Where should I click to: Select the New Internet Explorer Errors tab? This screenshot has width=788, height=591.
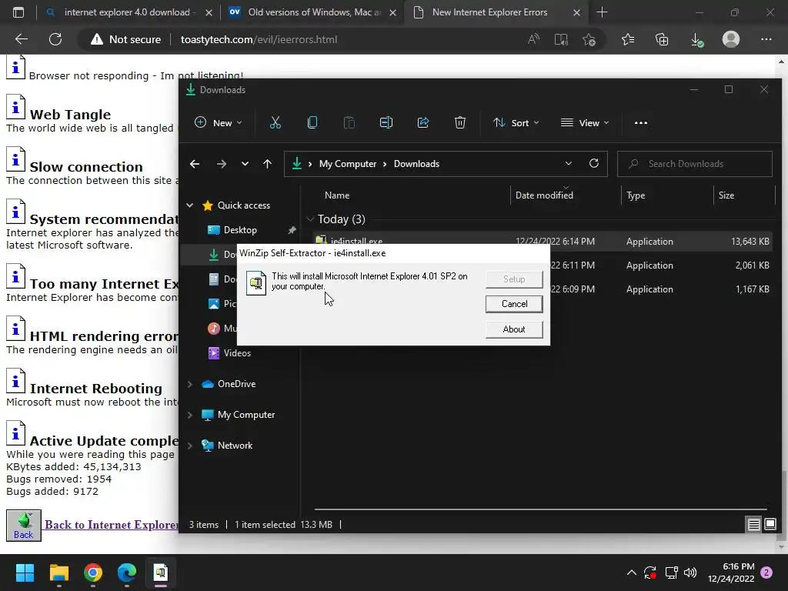(496, 12)
